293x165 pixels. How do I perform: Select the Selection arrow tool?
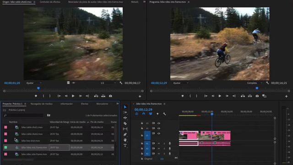coord(125,107)
